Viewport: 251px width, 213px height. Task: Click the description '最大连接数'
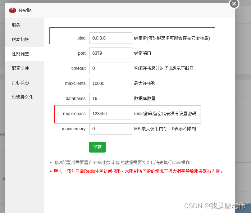145,83
